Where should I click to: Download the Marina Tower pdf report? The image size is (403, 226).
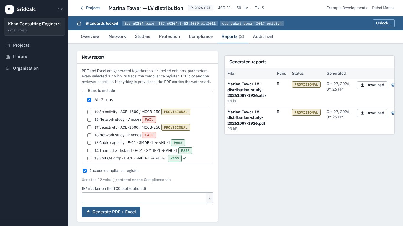click(372, 113)
